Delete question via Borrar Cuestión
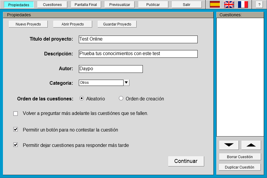The height and width of the screenshot is (178, 267). [x=240, y=157]
